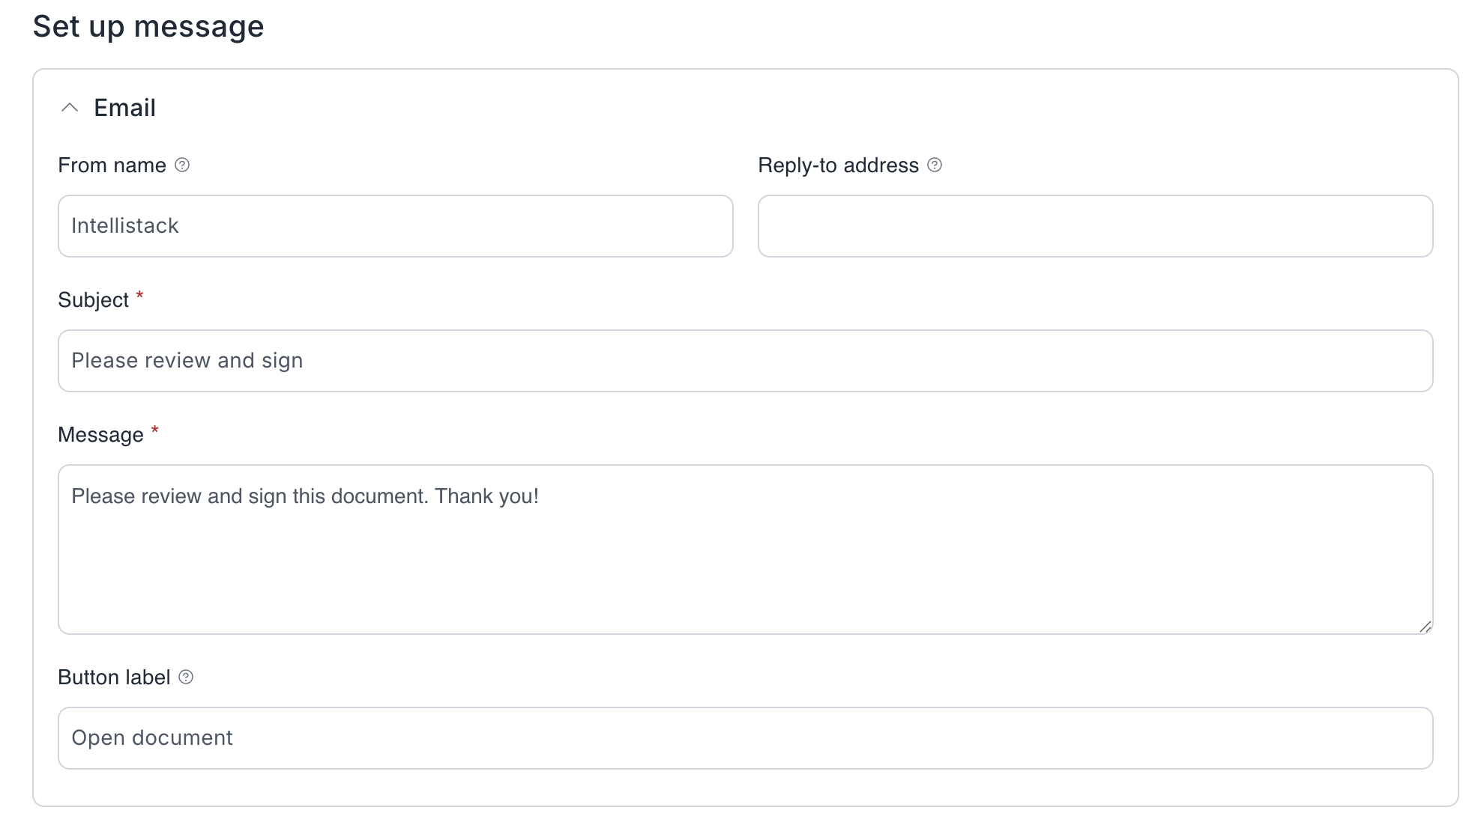Select the Subject input field
Image resolution: width=1478 pixels, height=825 pixels.
(745, 361)
